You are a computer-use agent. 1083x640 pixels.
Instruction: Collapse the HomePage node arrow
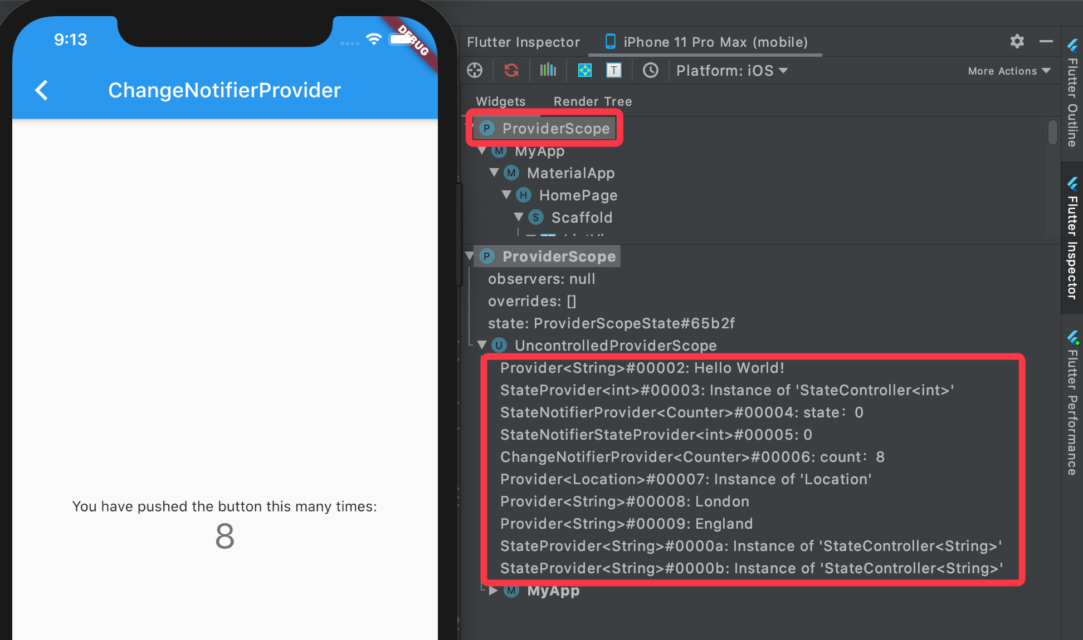click(506, 195)
